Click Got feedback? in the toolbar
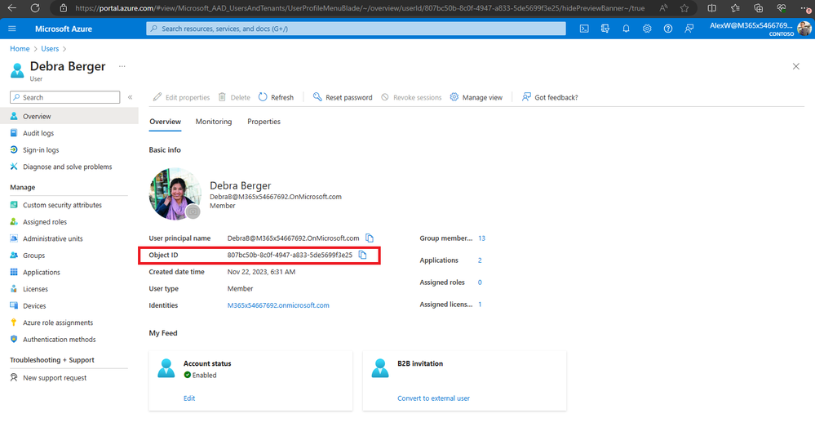815x436 pixels. tap(550, 97)
